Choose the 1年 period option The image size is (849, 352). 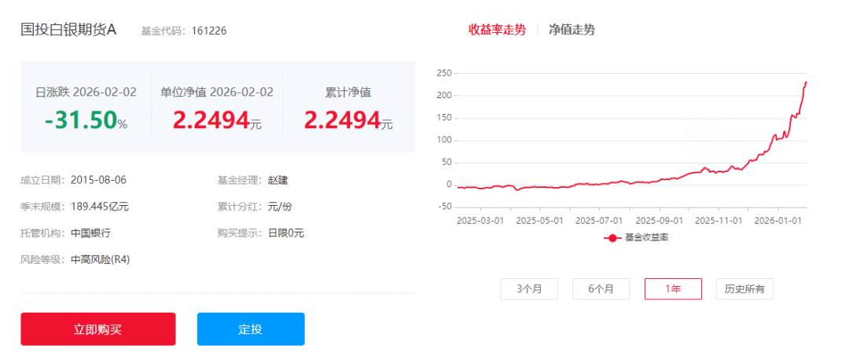tap(673, 288)
